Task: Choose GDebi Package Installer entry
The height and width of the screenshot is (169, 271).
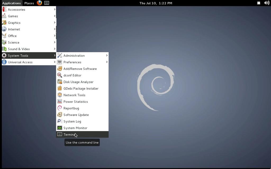Action: pos(82,89)
